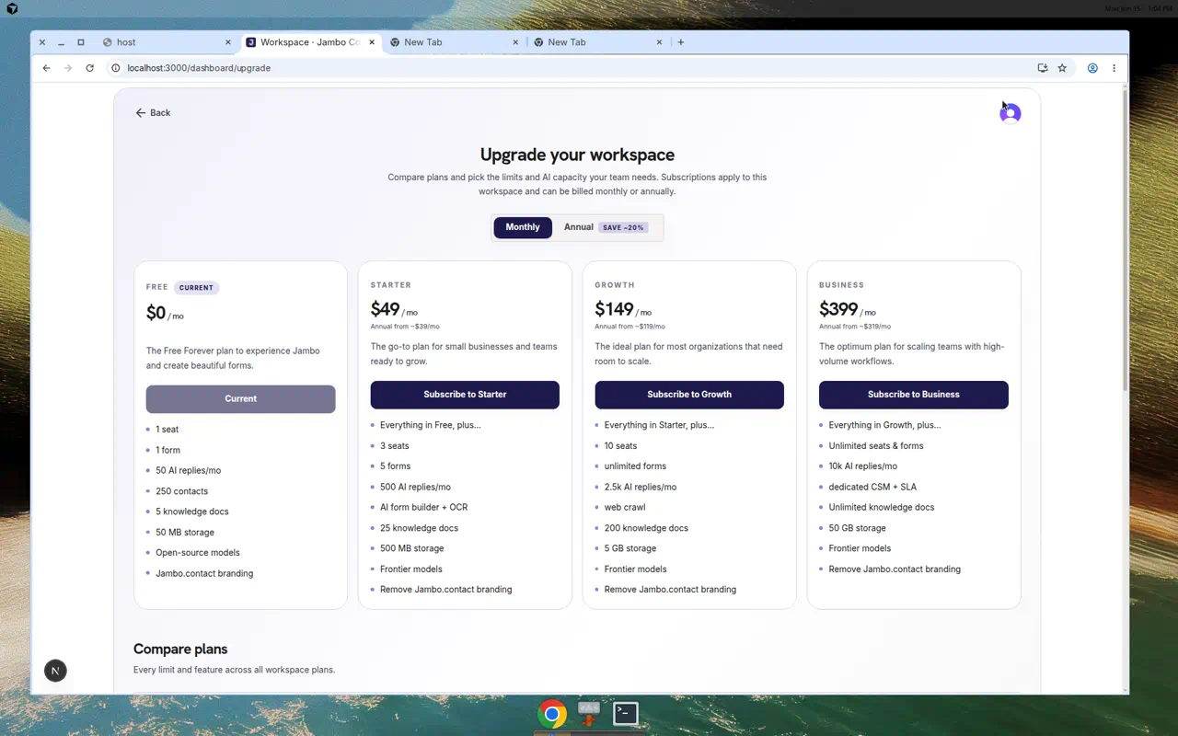Screen dimensions: 1178x736
Task: Click 'Jambo.contact branding' in Free plan
Action: 204,574
